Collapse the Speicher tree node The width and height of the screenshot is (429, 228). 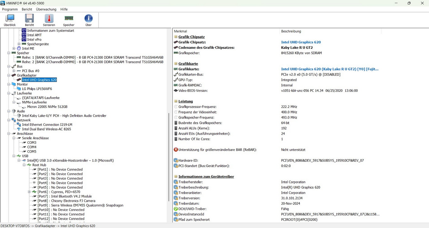(x=9, y=53)
